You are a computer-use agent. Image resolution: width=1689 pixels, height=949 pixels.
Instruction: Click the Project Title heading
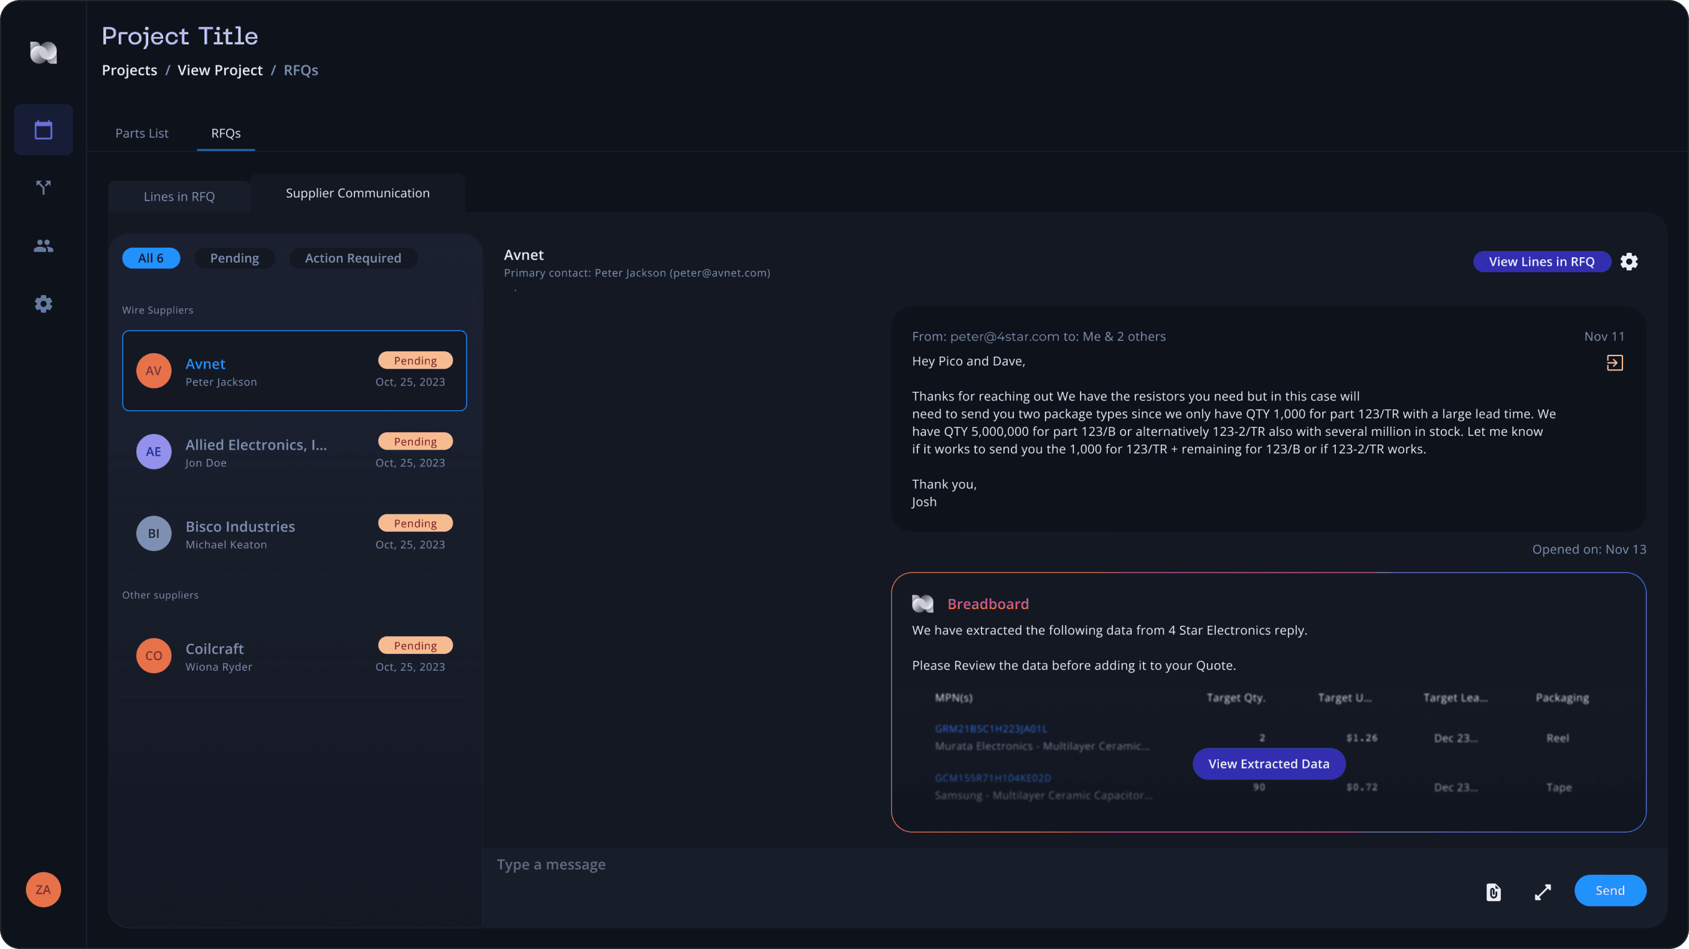point(179,36)
